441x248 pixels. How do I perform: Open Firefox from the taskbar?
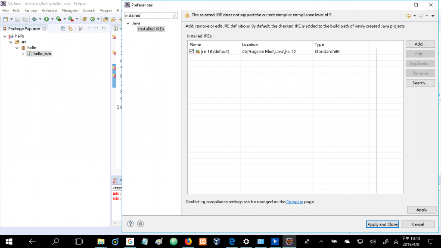coord(188,242)
